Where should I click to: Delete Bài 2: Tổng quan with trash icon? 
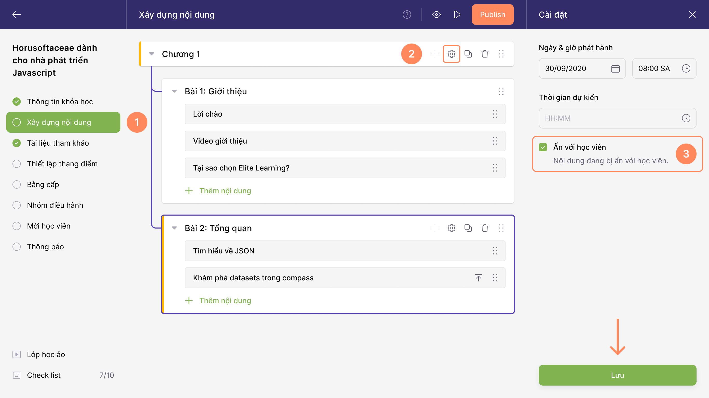pyautogui.click(x=485, y=228)
